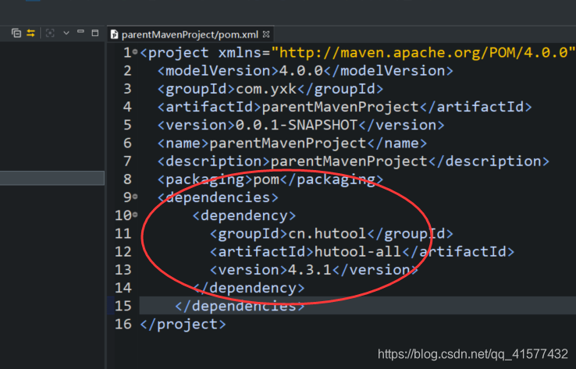The image size is (576, 369).
Task: Click the modelVersion value 4.0.0
Action: [300, 70]
